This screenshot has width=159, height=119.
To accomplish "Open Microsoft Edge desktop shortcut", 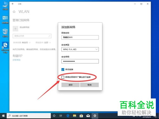I will [x=5, y=48].
